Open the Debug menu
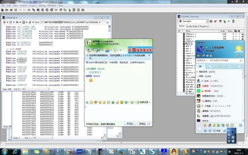Image resolution: width=248 pixels, height=155 pixels. (42, 6)
